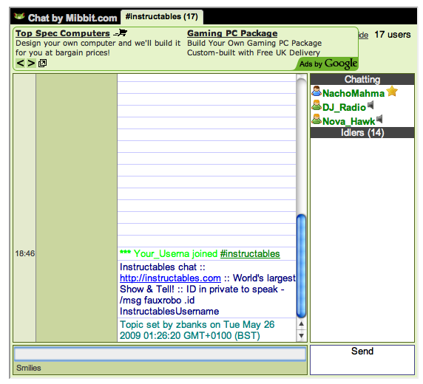The image size is (423, 384).
Task: Open the Chat by Mibbit.com tab
Action: click(x=66, y=18)
